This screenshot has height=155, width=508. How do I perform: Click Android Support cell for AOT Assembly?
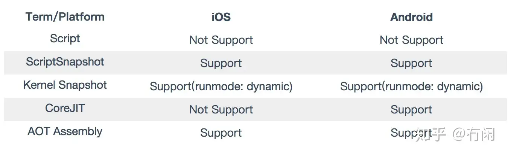(x=403, y=133)
